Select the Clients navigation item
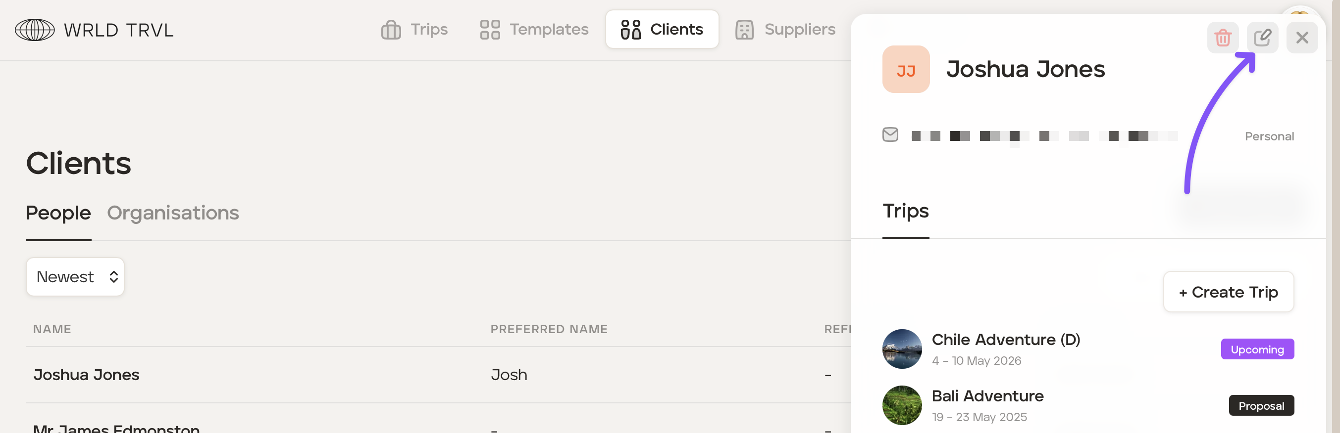The height and width of the screenshot is (433, 1340). (662, 30)
